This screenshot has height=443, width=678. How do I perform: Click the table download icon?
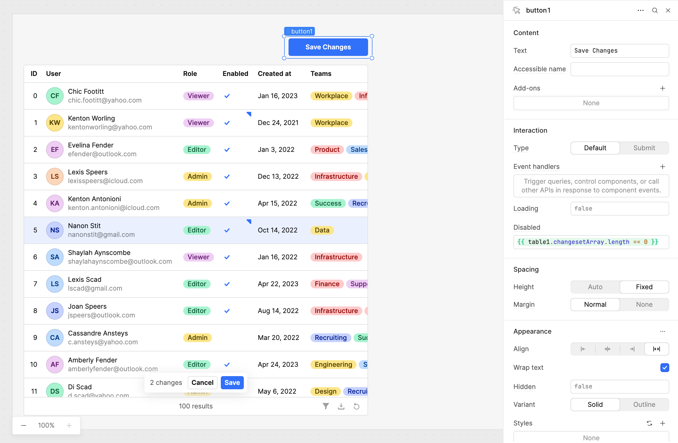(341, 406)
